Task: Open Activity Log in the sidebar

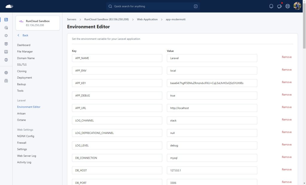Action: 24,162
